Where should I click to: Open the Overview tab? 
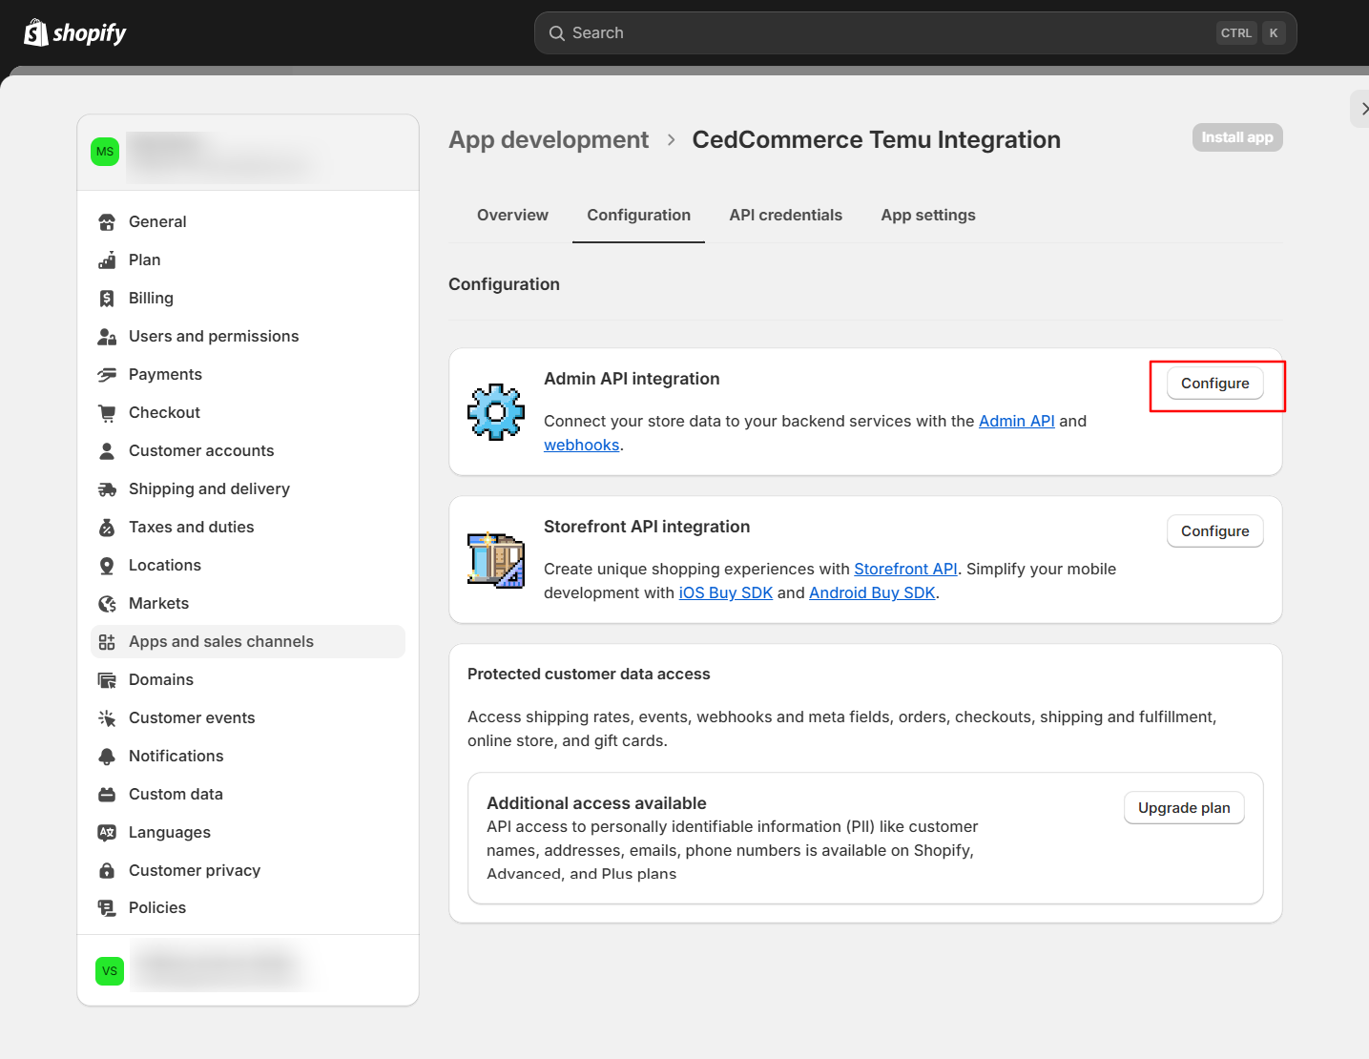click(x=512, y=216)
